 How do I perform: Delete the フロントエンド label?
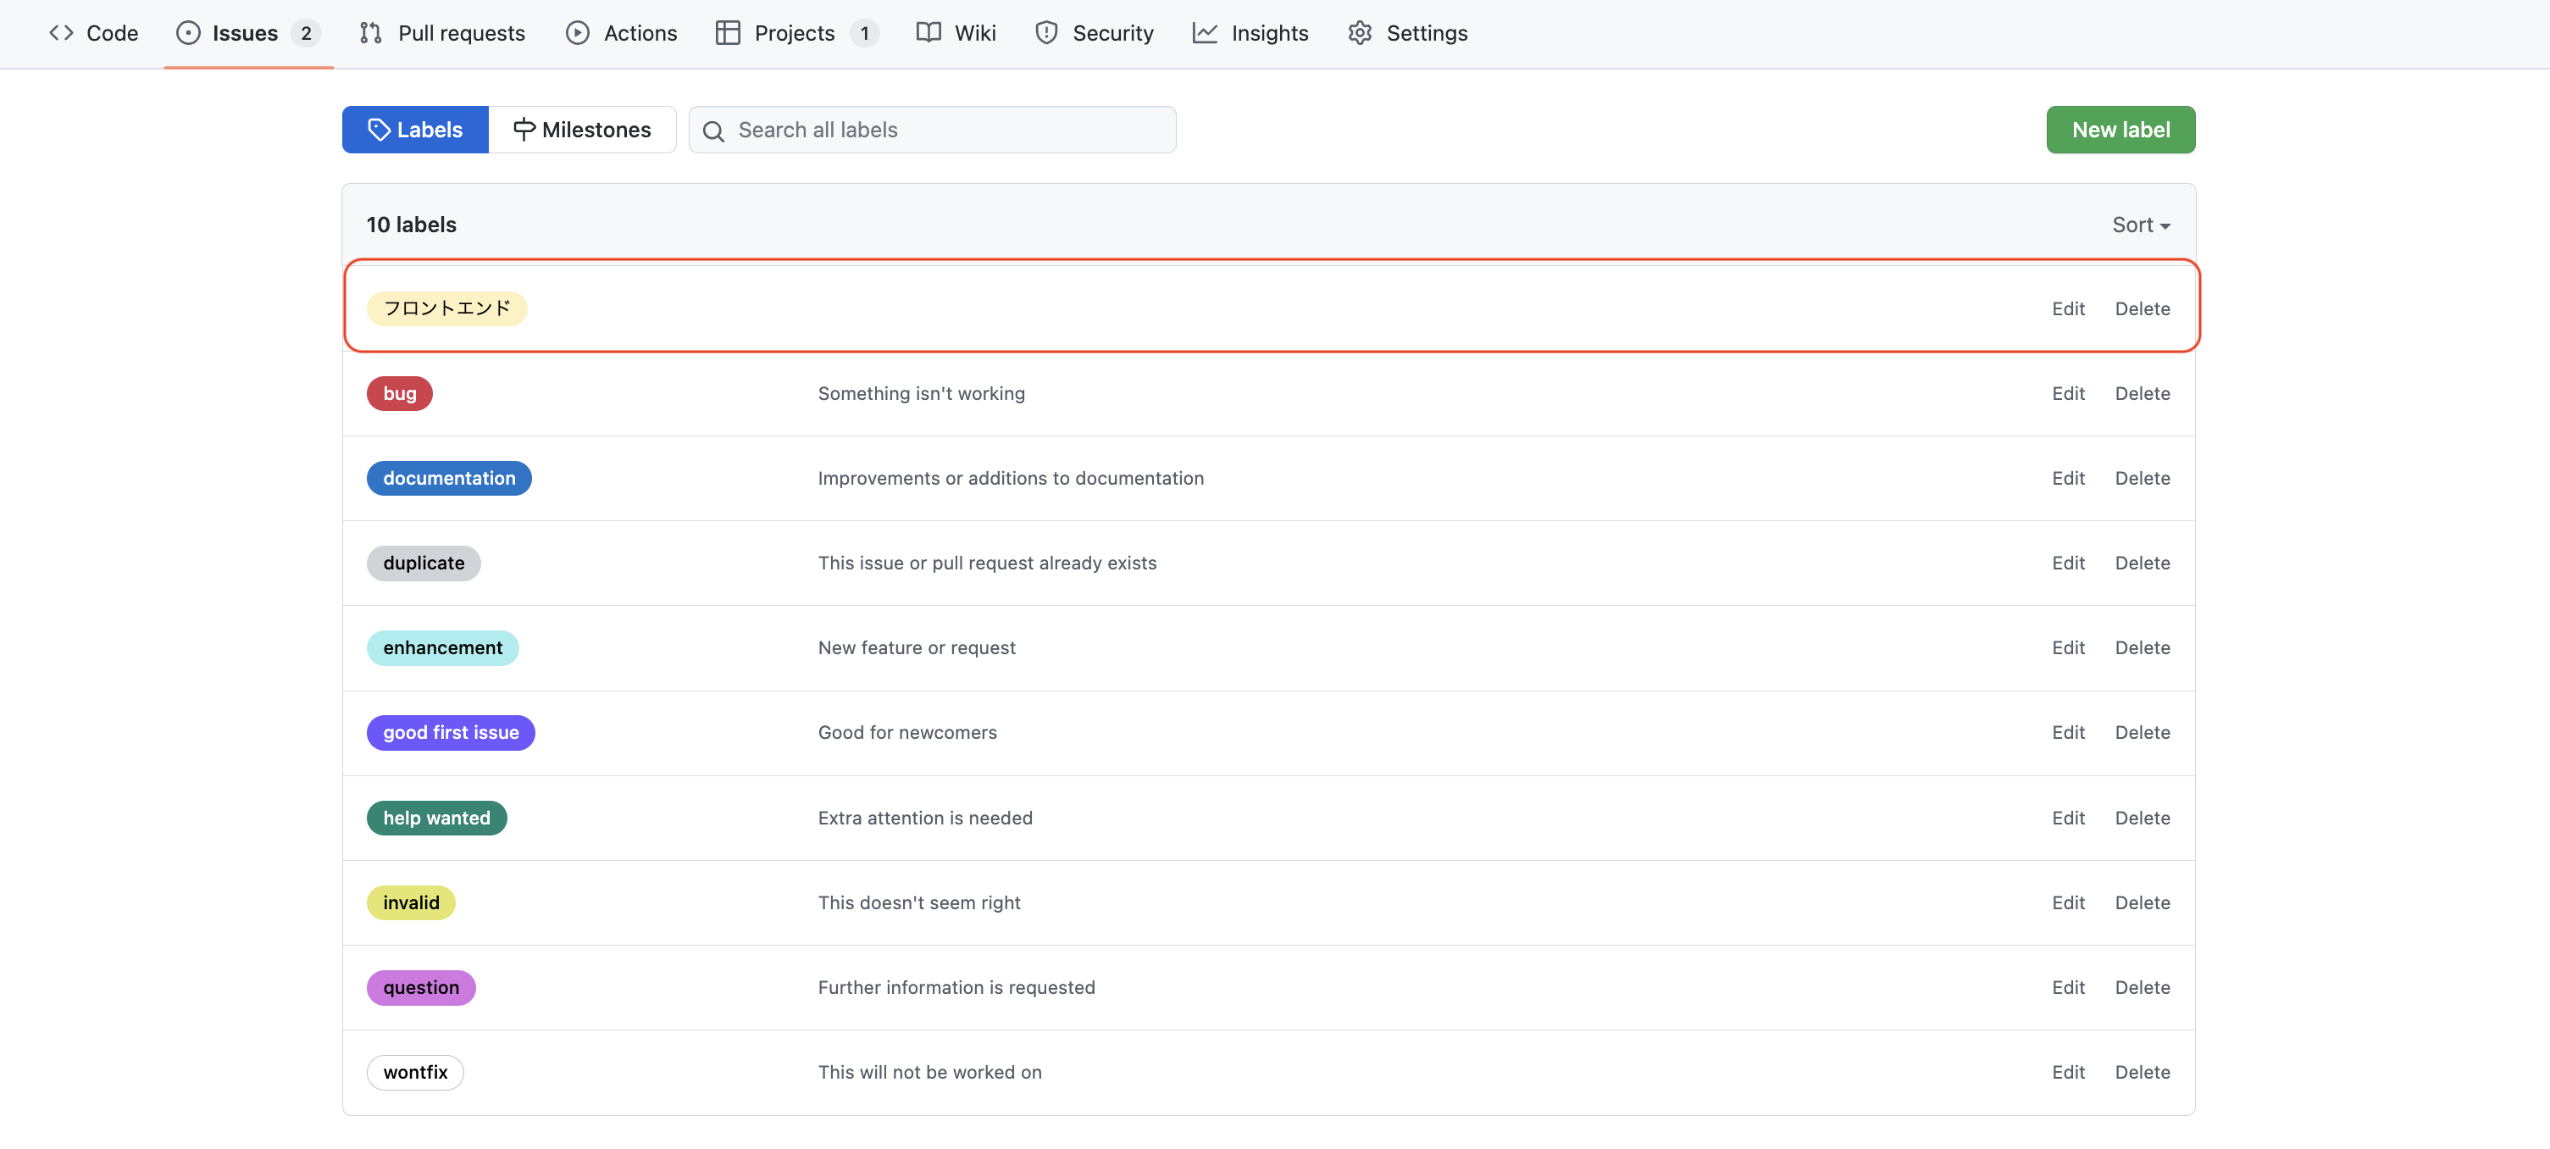[2143, 309]
